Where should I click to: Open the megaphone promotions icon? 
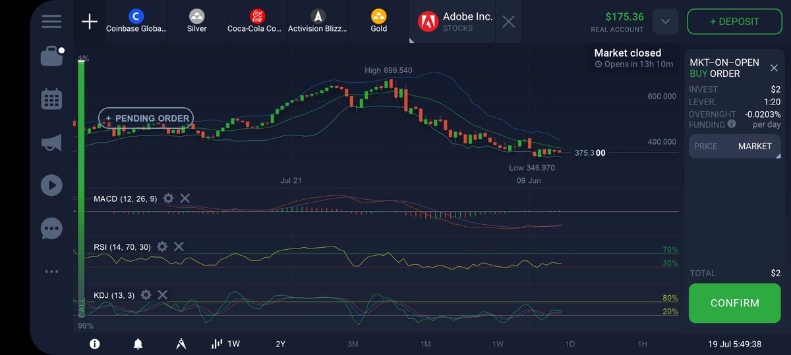point(51,143)
